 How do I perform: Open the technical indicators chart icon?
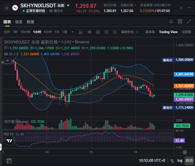[x=81, y=32]
